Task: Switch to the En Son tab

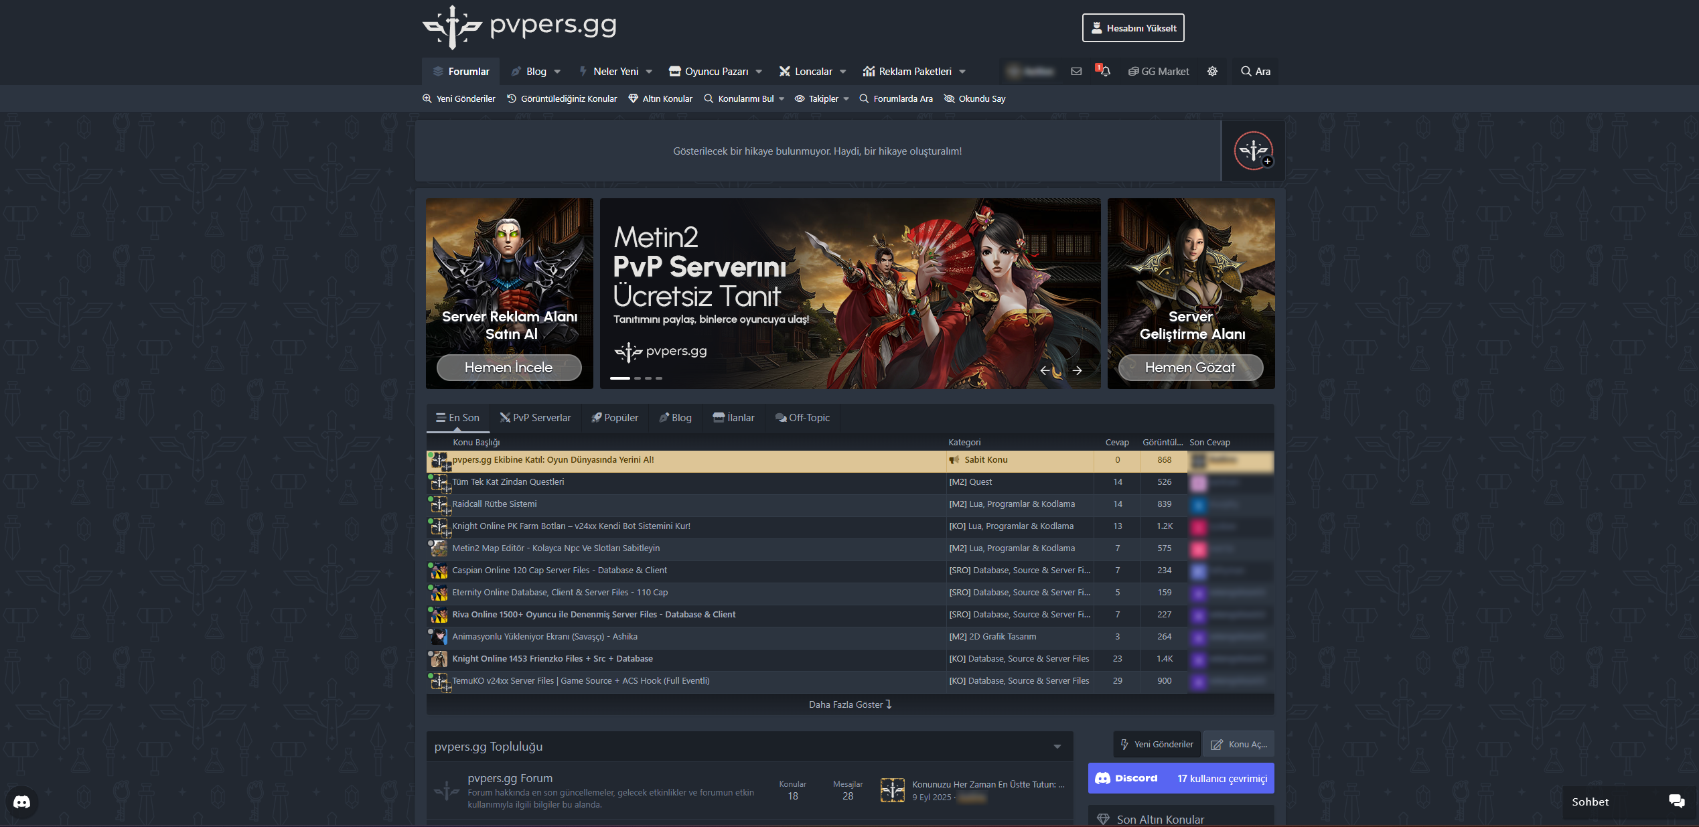Action: pyautogui.click(x=458, y=418)
